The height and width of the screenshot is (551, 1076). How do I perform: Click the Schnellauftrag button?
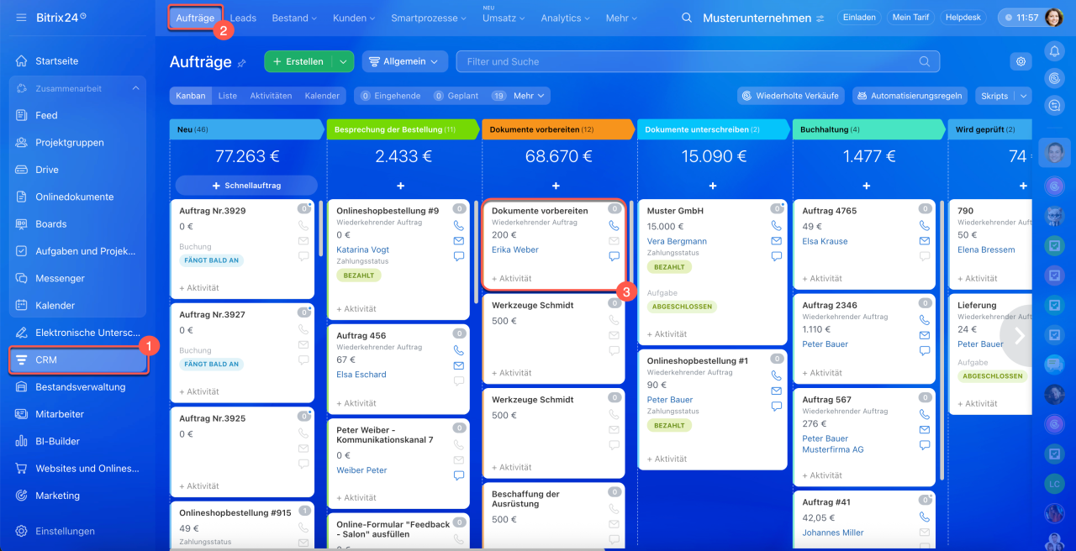point(246,186)
